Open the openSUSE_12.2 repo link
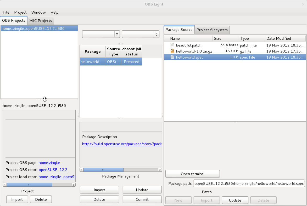 pyautogui.click(x=53, y=170)
